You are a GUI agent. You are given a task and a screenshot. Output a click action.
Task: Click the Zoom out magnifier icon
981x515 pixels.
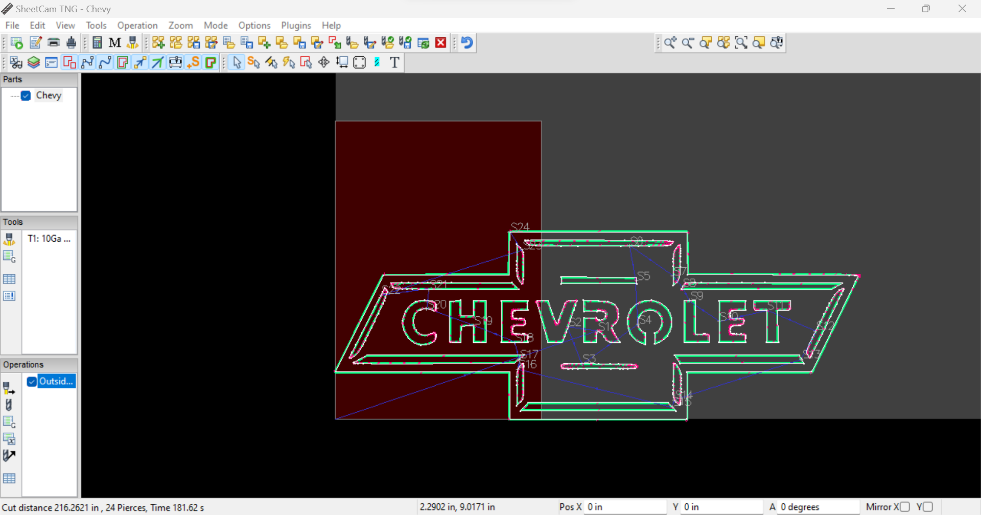click(688, 43)
